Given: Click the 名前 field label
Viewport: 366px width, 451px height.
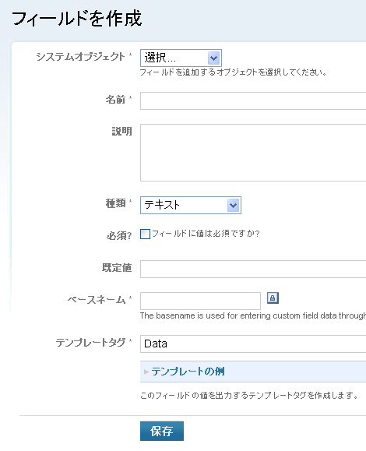Looking at the screenshot, I should (115, 100).
